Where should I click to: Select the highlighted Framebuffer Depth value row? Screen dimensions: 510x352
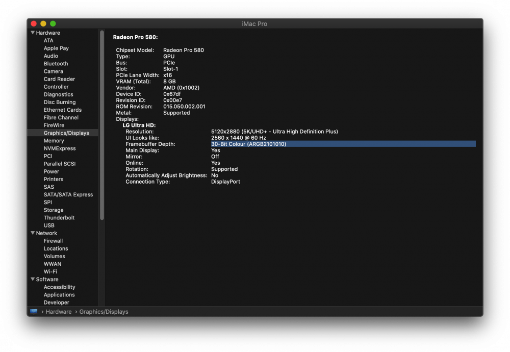tap(343, 144)
